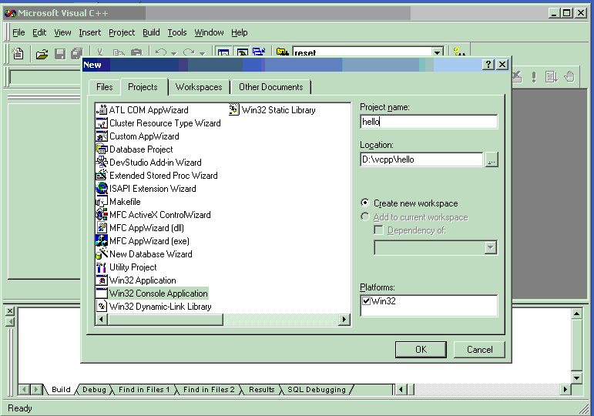This screenshot has width=594, height=416.
Task: Open the Project menu
Action: coord(122,32)
